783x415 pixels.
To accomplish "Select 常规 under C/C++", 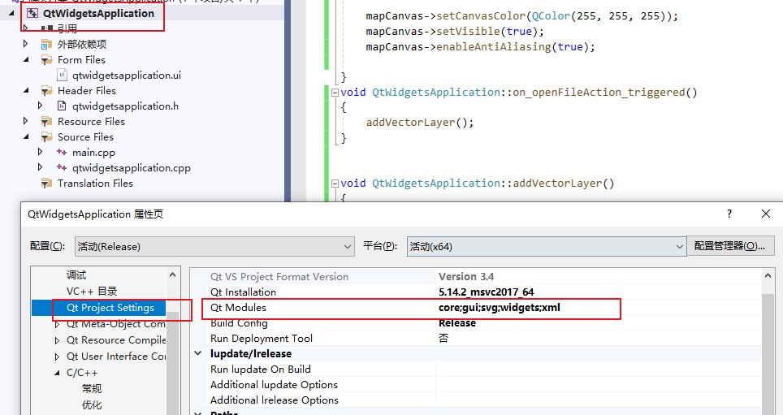I will click(92, 388).
